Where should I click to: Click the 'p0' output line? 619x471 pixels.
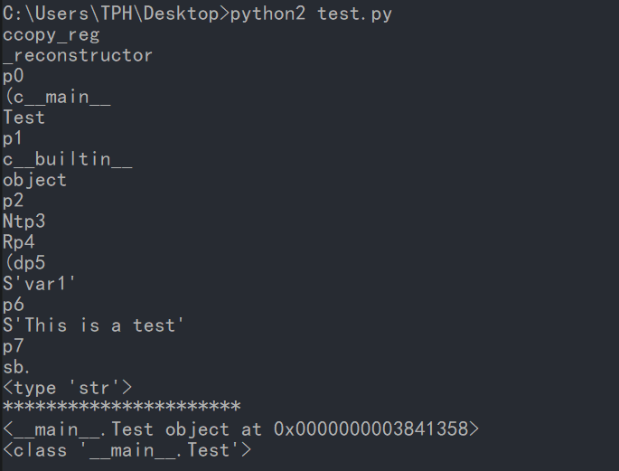click(14, 77)
